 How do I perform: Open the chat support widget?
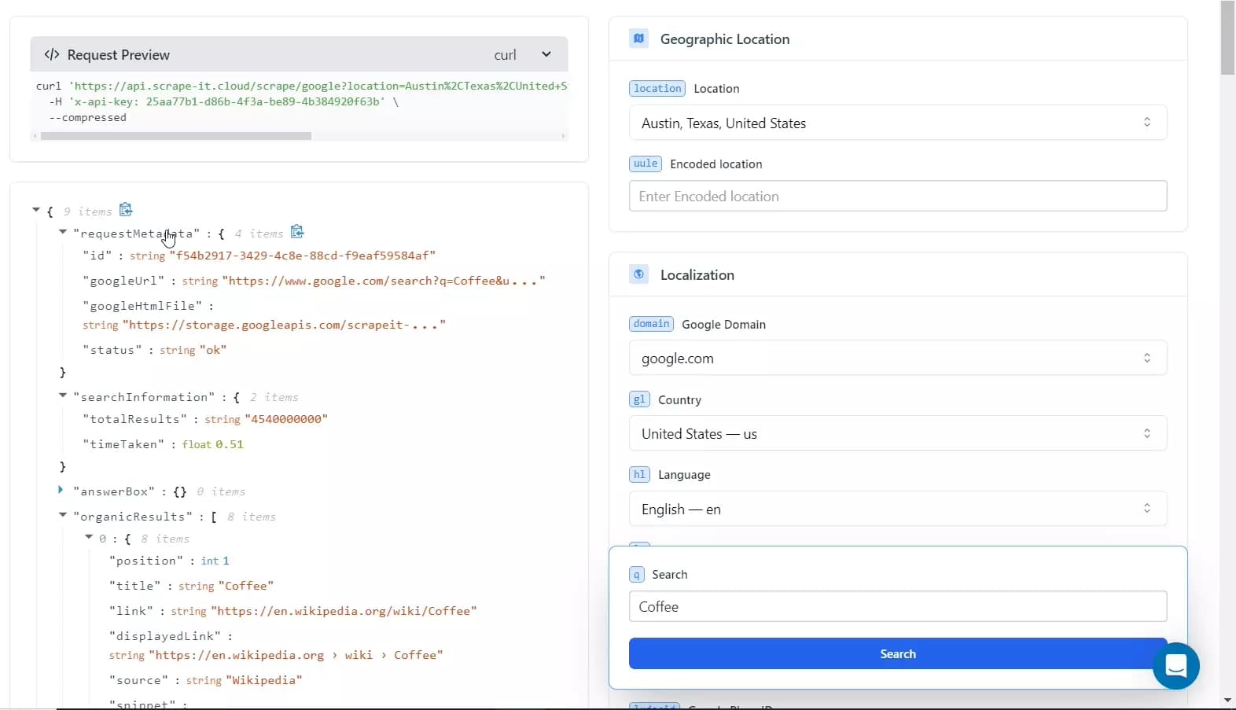click(x=1176, y=666)
